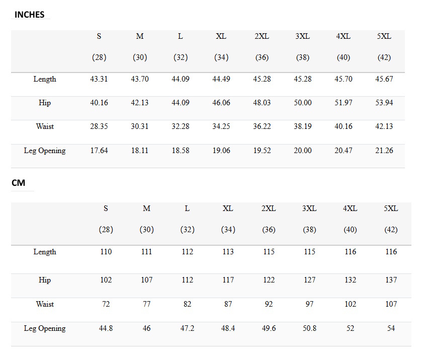Click the (42) size label in the CM table

tap(391, 230)
